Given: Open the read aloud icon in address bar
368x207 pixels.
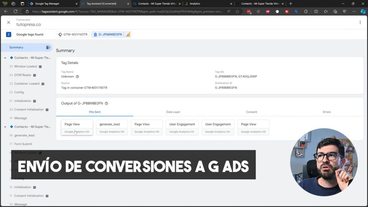Looking at the screenshot, I should coord(229,11).
